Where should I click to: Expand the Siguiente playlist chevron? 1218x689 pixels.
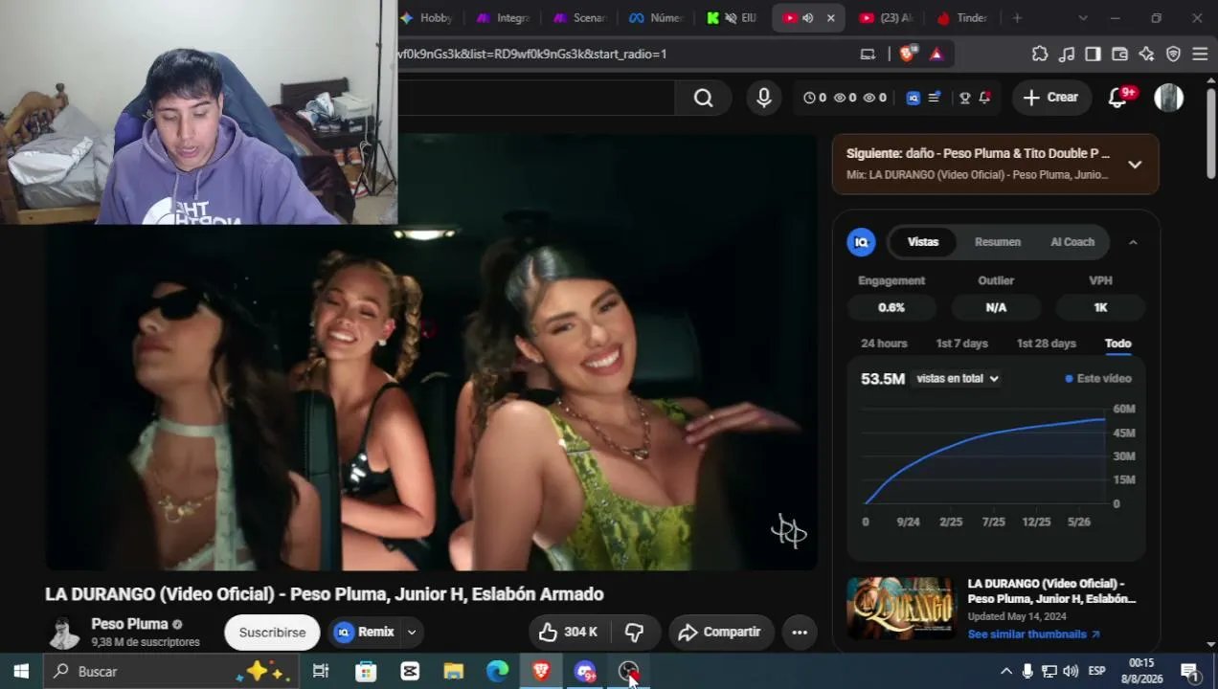[x=1135, y=165]
